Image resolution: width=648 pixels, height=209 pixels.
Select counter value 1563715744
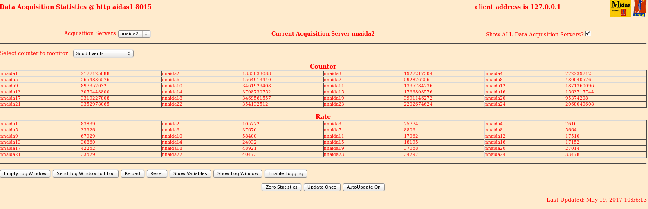click(580, 92)
